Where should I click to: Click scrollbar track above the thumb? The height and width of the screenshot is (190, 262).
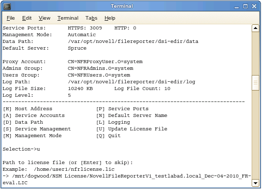pos(255,53)
